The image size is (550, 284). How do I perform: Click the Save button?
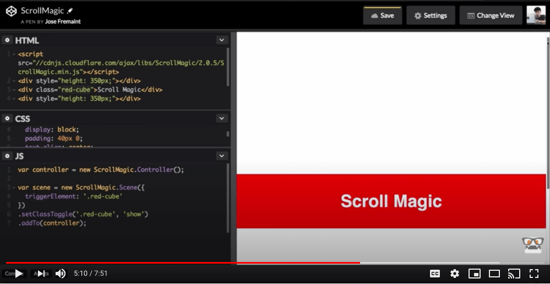point(382,15)
